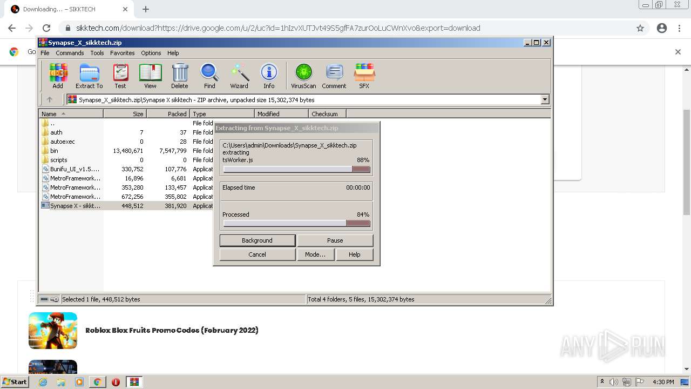Screen dimensions: 691x389
Task: Sort by Checksum column header
Action: point(327,113)
